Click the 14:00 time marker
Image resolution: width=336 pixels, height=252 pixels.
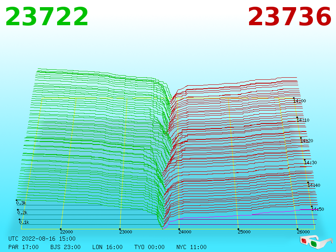pyautogui.click(x=299, y=101)
